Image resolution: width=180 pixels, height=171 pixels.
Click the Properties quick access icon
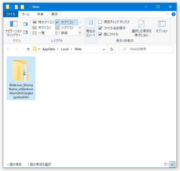pos(16,7)
